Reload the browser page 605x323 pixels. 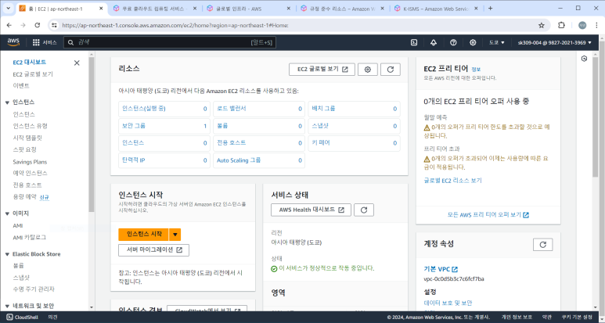coord(37,25)
